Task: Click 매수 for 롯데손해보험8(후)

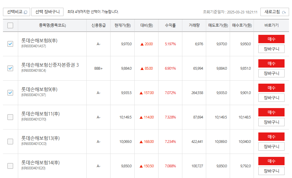Action: point(271,39)
